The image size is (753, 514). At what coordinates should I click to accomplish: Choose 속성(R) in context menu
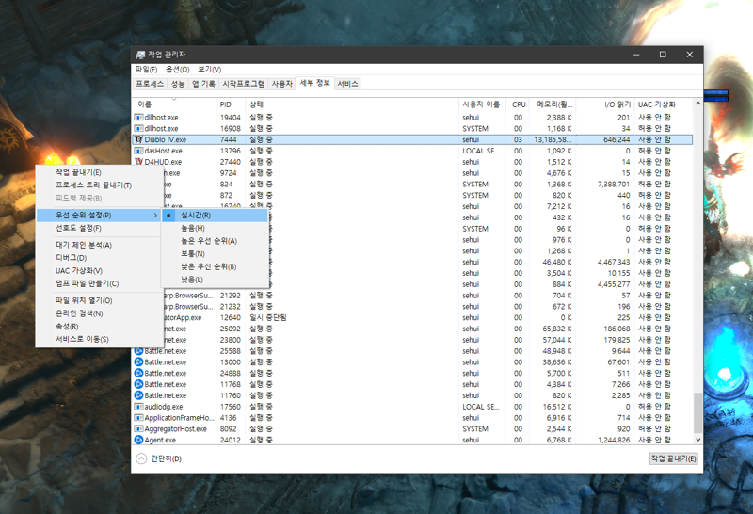(x=99, y=326)
